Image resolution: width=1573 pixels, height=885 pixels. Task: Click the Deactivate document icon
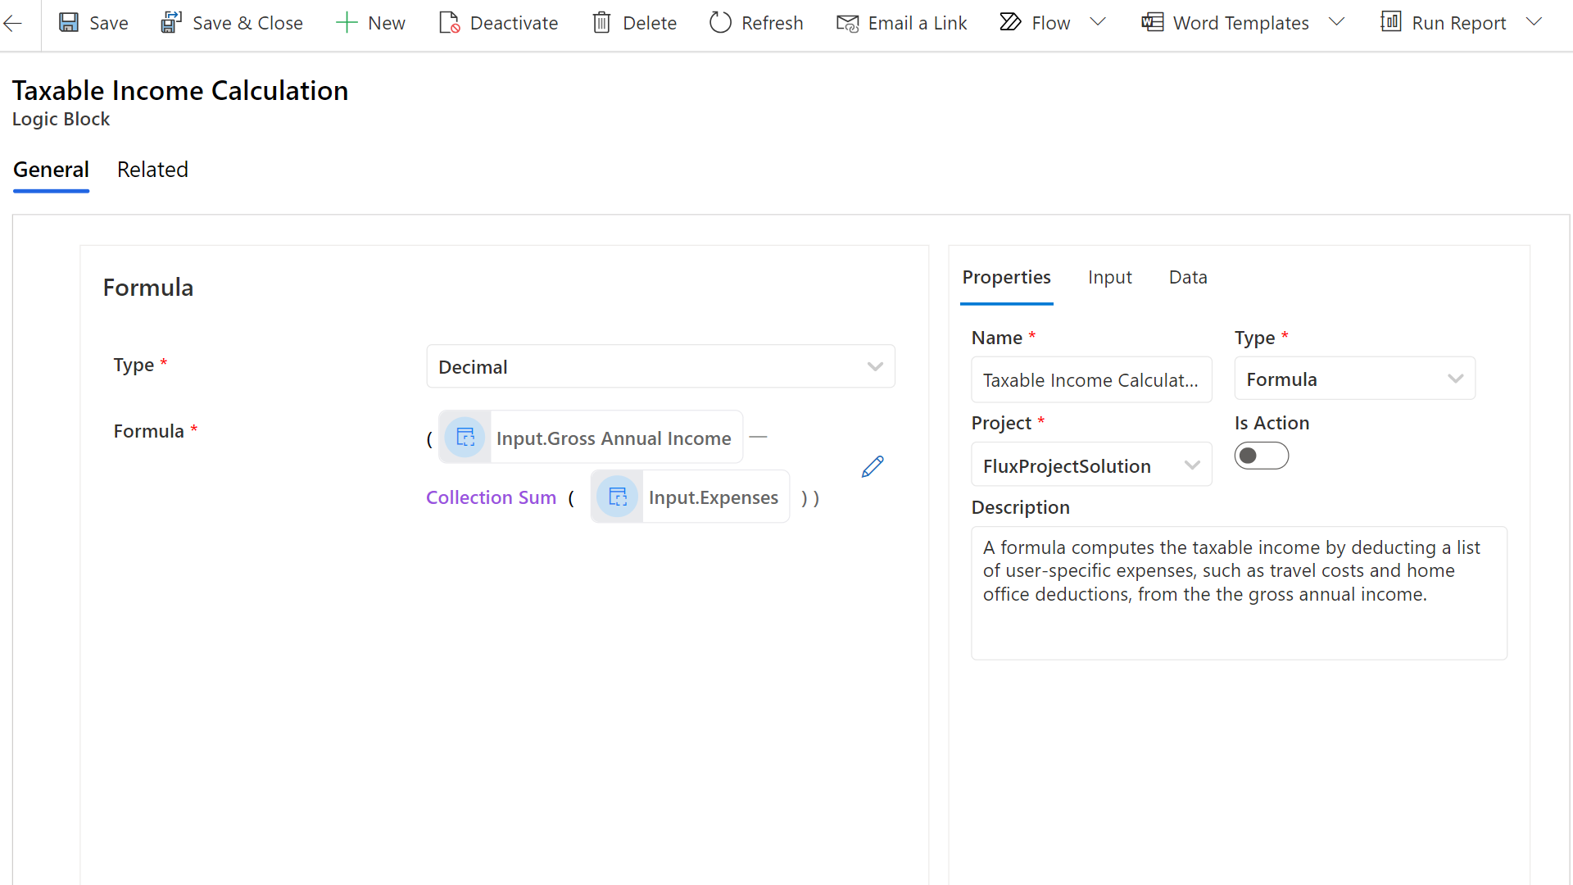(449, 23)
